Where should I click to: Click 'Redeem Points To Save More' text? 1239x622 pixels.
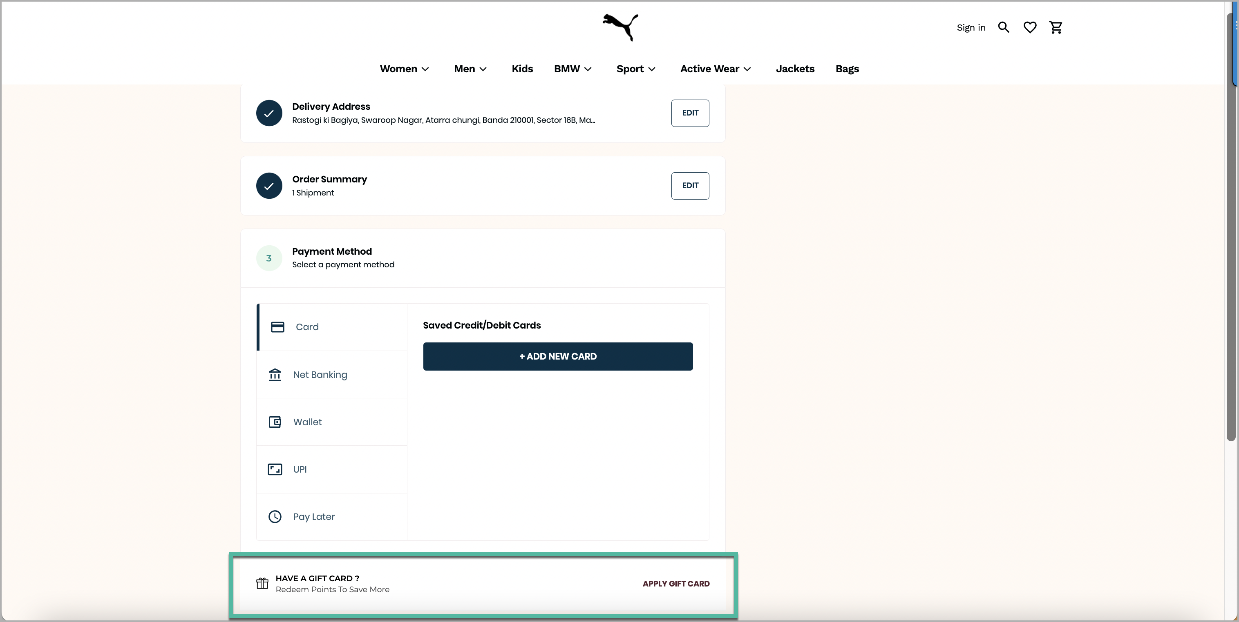332,590
